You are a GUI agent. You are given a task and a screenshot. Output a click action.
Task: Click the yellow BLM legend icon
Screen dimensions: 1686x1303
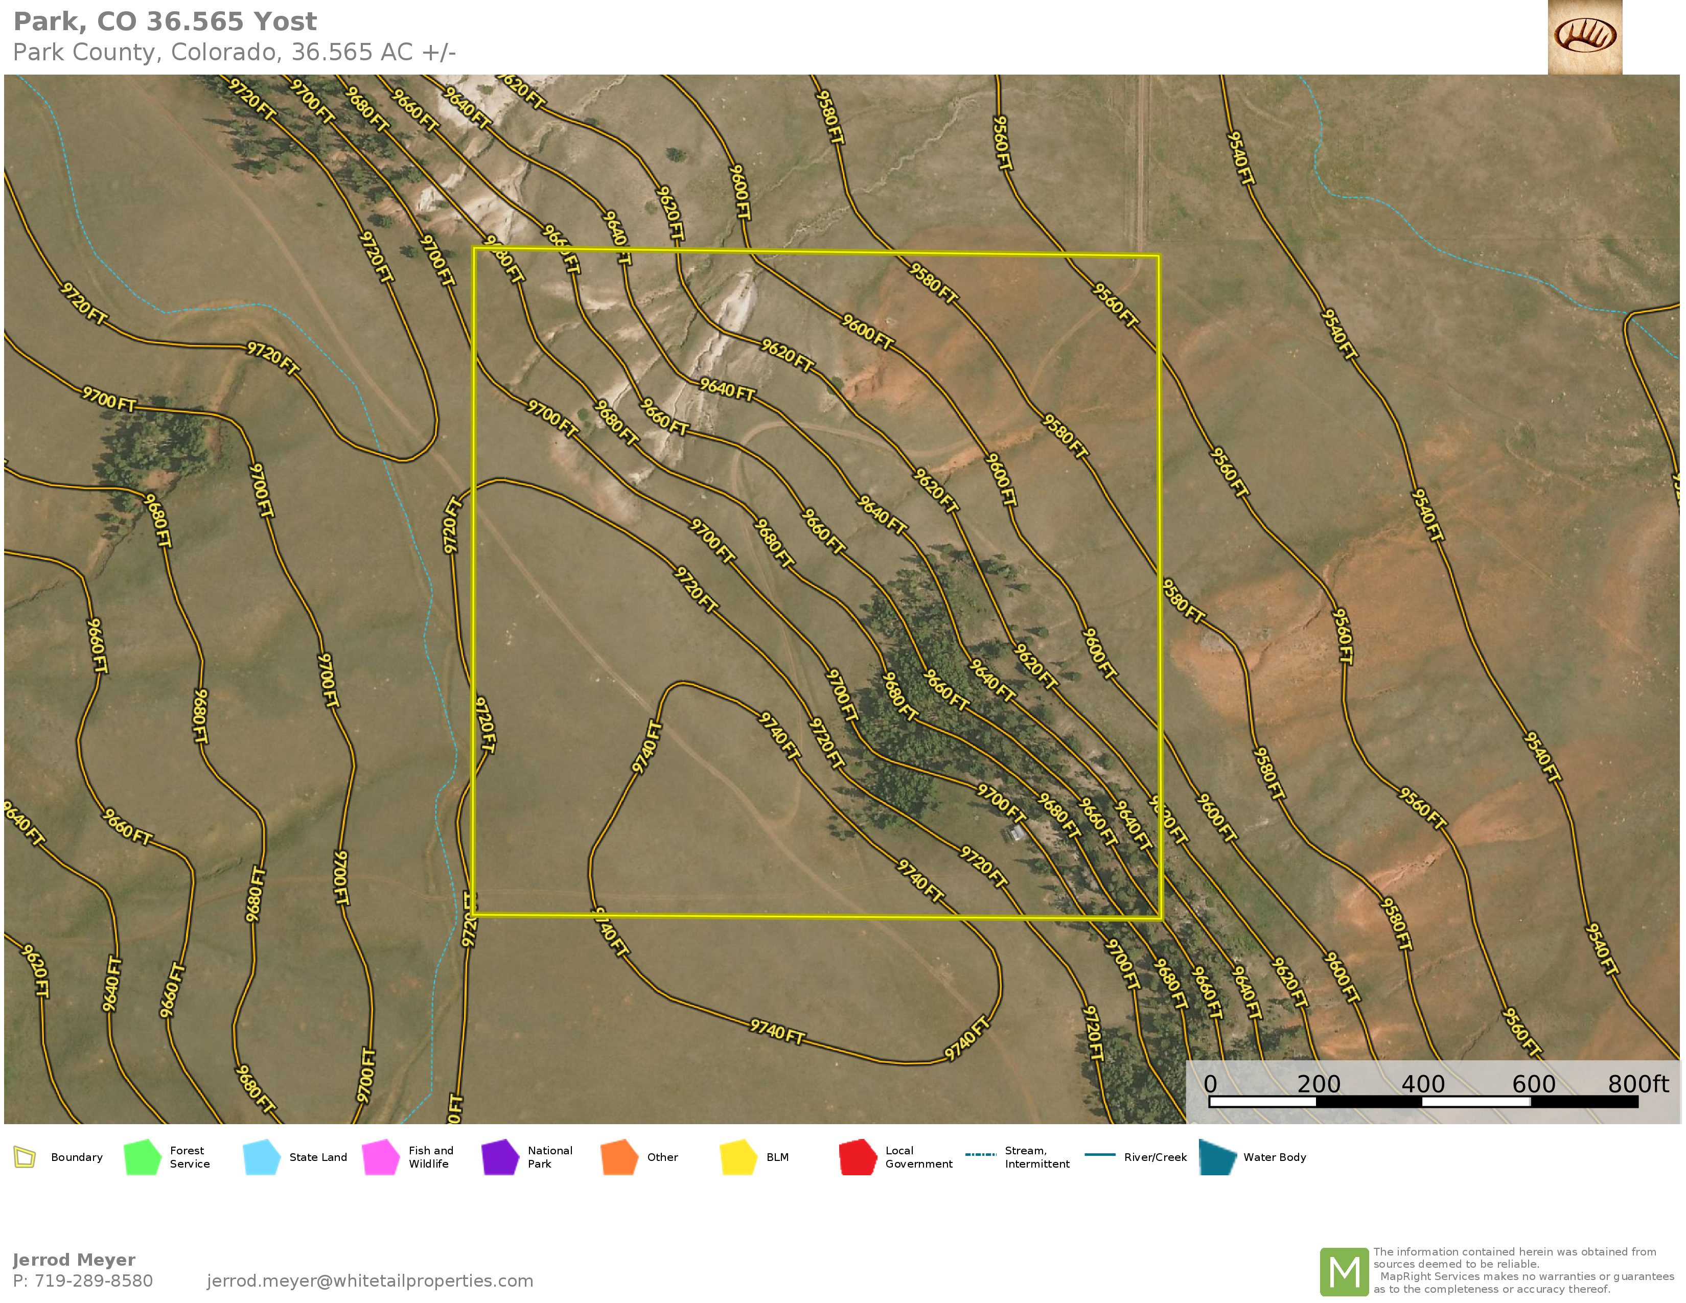[738, 1157]
